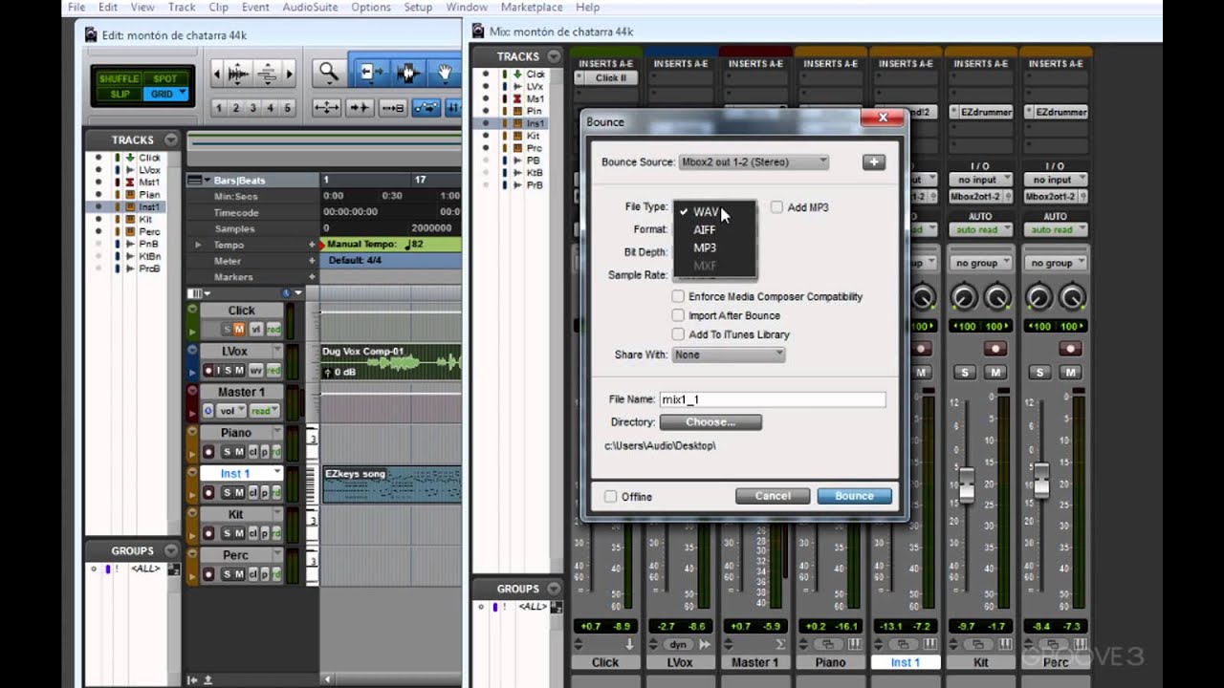Open the Setup menu
1224x688 pixels.
click(x=418, y=7)
